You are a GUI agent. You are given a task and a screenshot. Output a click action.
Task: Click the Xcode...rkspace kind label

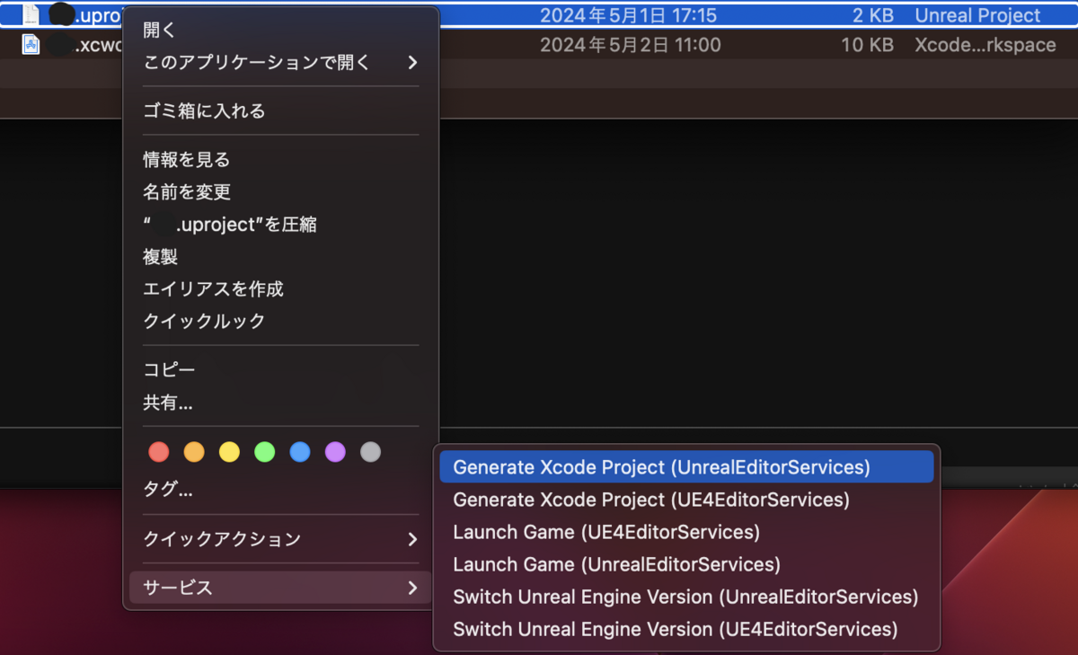coord(985,45)
